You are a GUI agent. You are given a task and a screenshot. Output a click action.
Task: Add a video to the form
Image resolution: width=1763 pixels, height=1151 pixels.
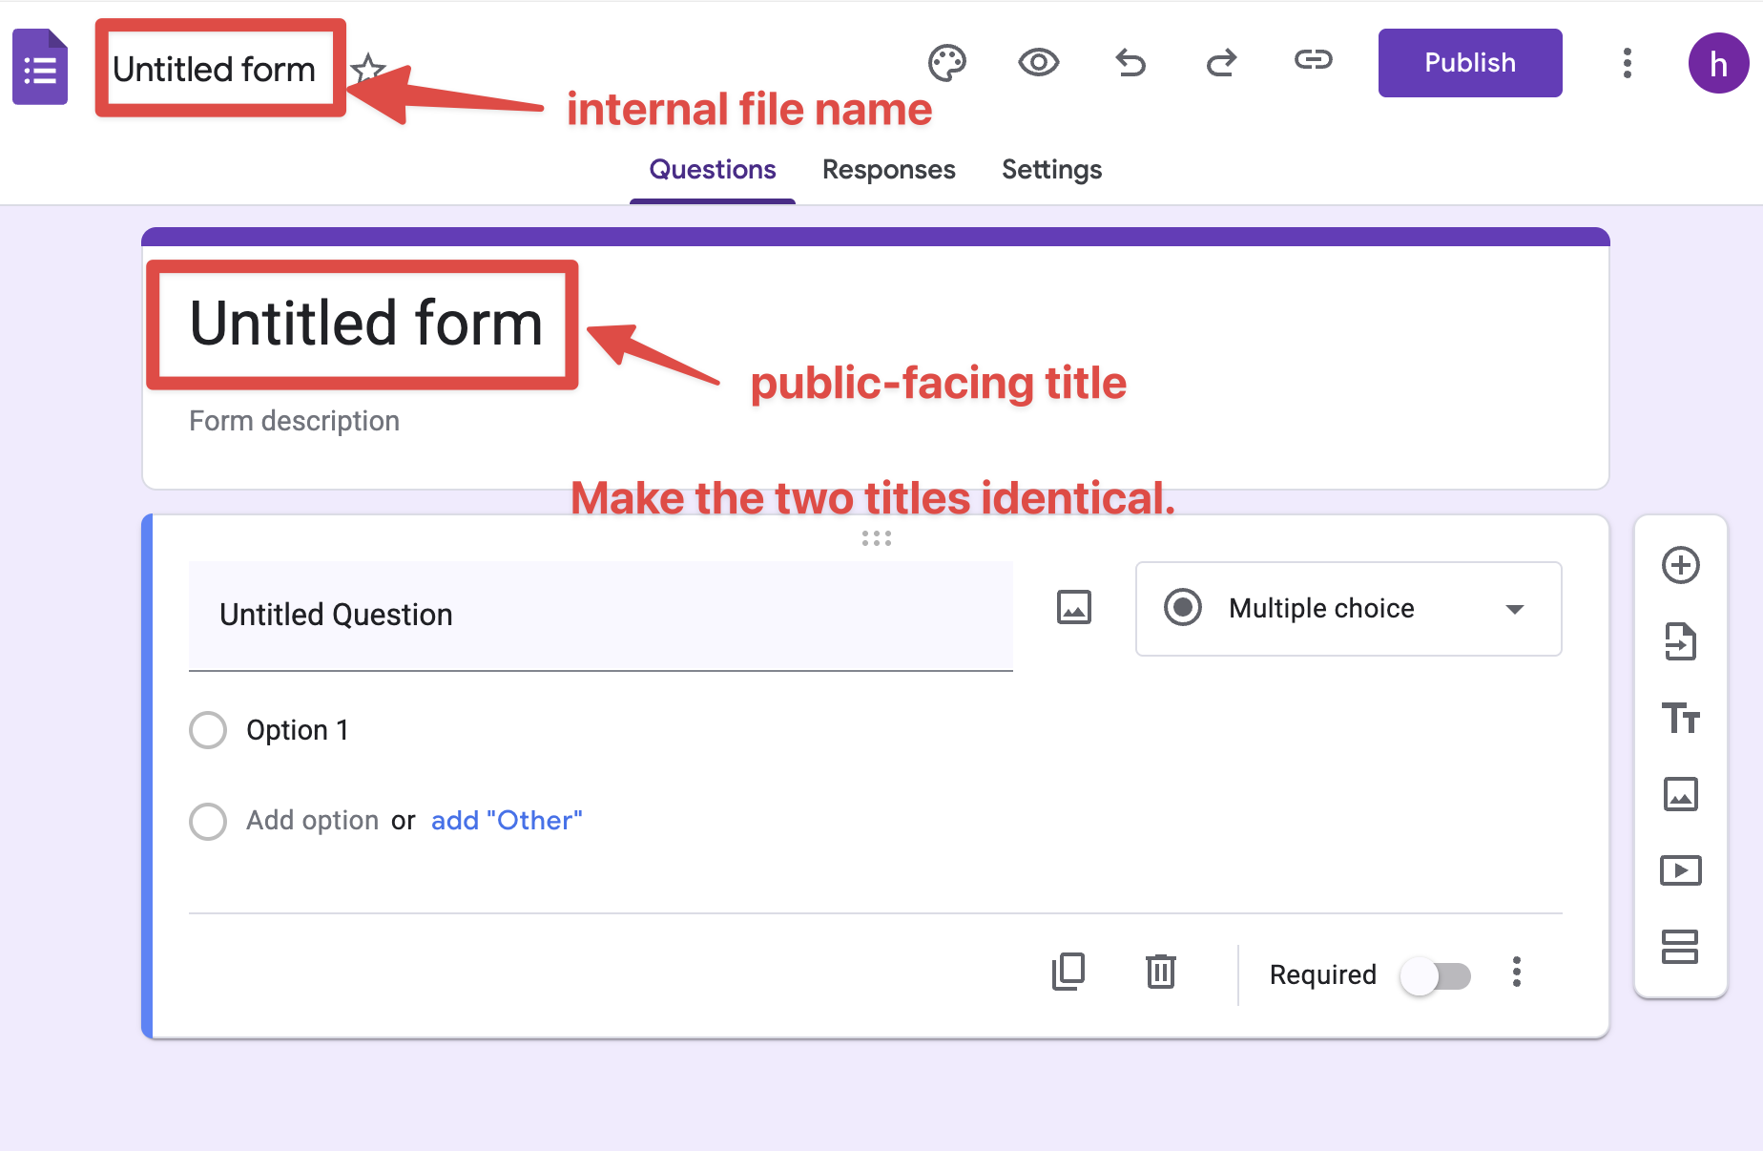1681,869
